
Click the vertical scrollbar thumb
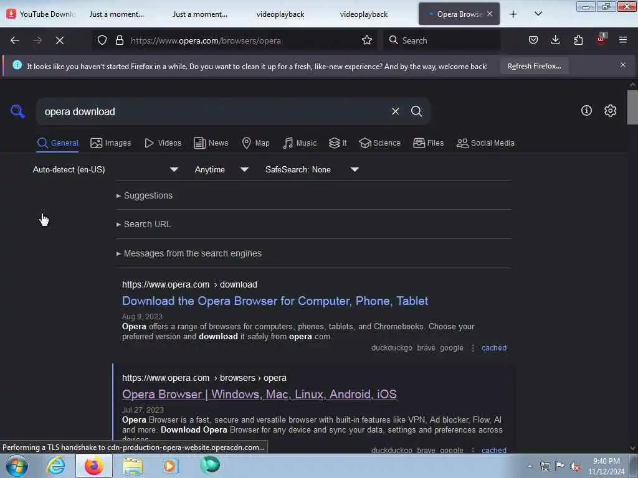click(x=632, y=107)
